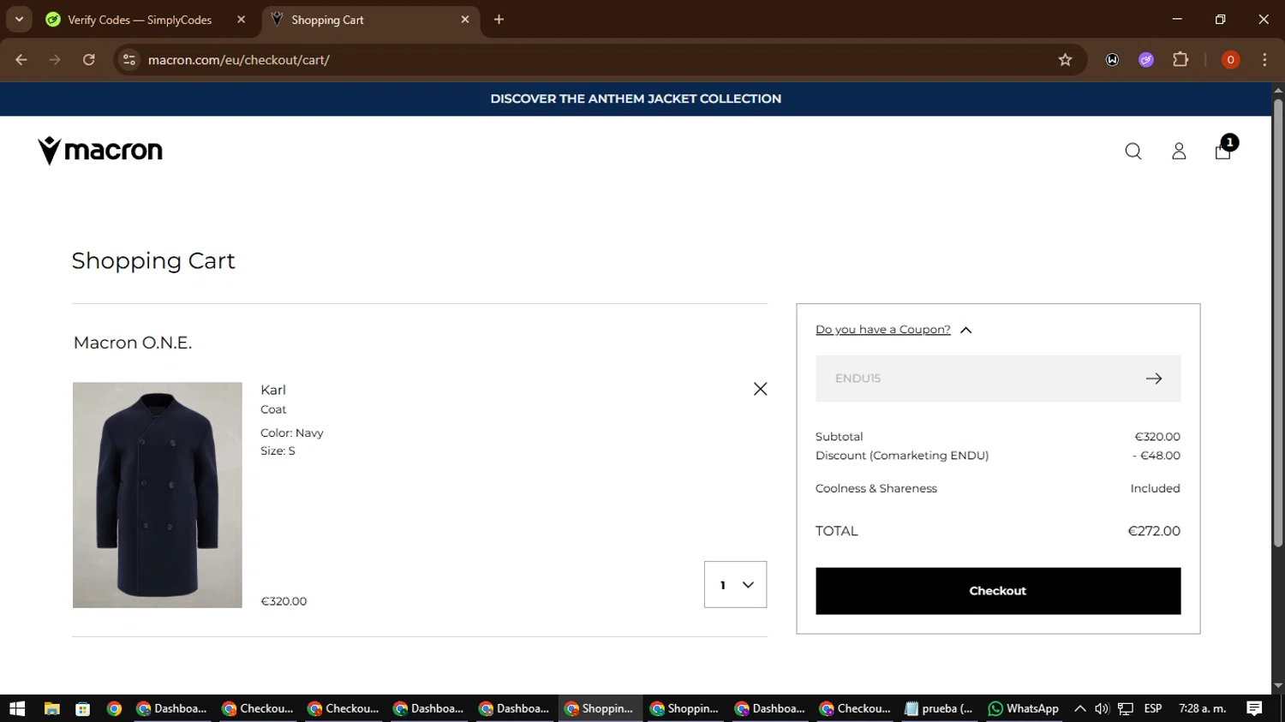The height and width of the screenshot is (722, 1285).
Task: Reload the current page
Action: click(x=89, y=60)
